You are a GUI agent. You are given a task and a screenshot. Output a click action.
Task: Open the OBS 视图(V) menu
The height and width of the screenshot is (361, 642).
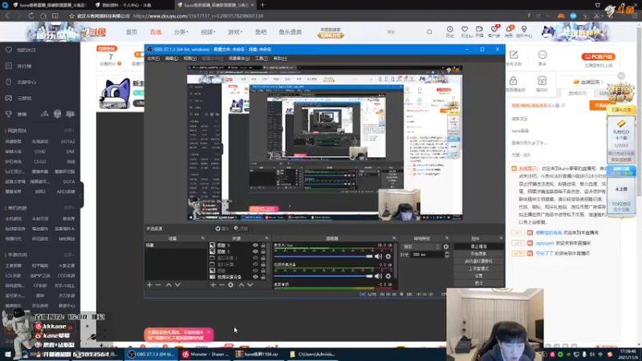190,59
